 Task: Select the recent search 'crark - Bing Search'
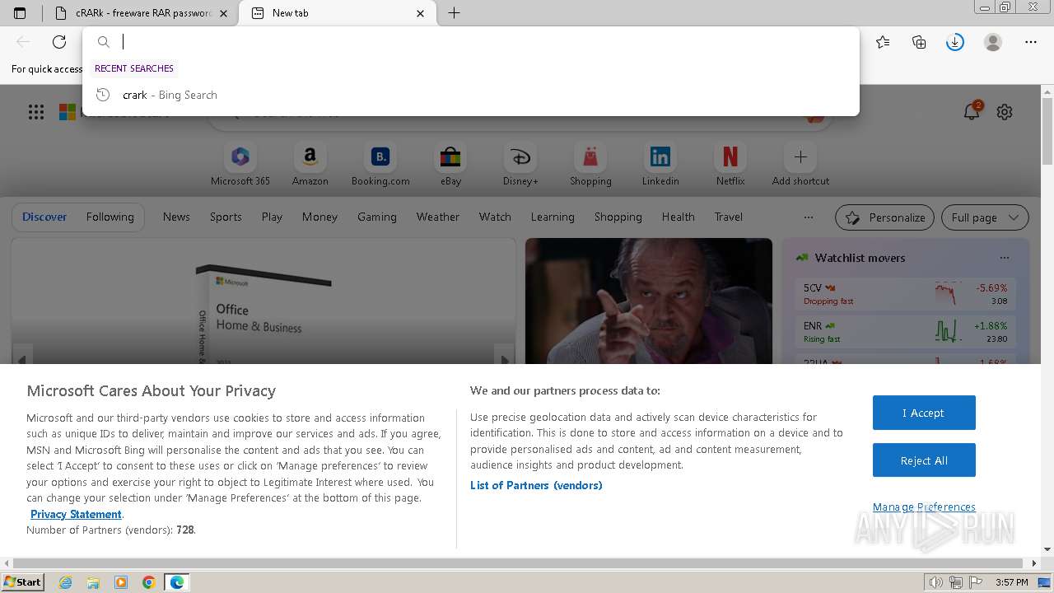tap(471, 95)
